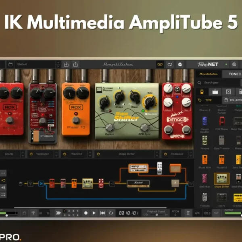
Task: Open the 4/4 time signature selector
Action: [197, 213]
